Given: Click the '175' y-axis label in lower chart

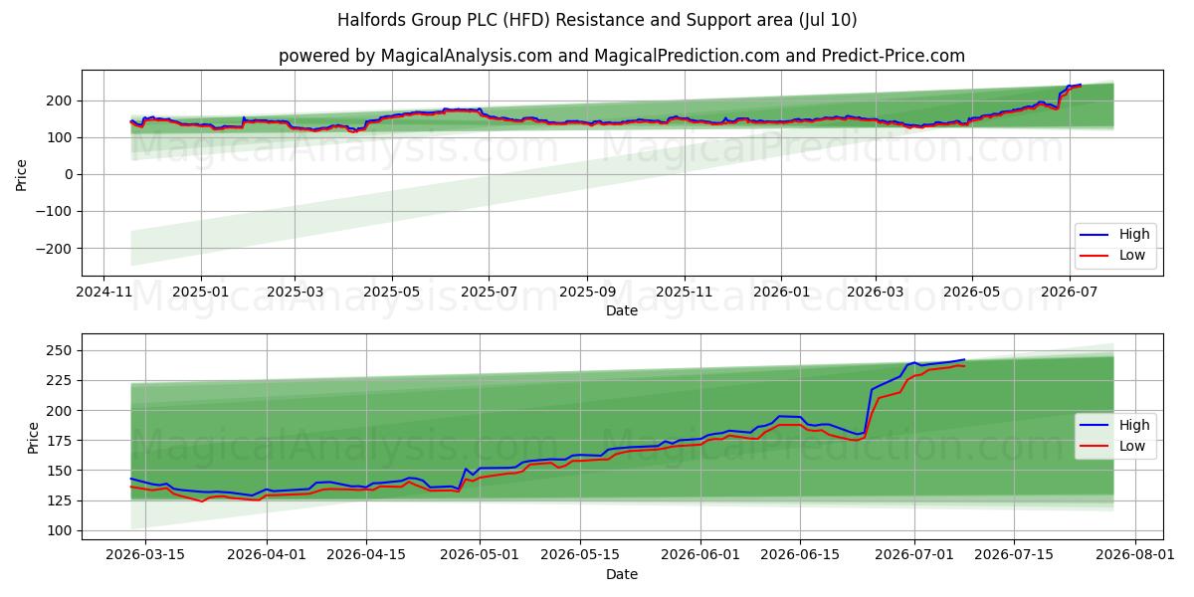Looking at the screenshot, I should pyautogui.click(x=62, y=440).
